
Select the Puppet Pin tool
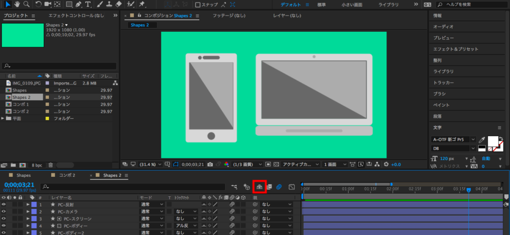coord(142,4)
